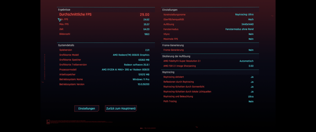Click Image Sharpening value 0.50
Screen dimensions: 316x132
click(x=251, y=66)
